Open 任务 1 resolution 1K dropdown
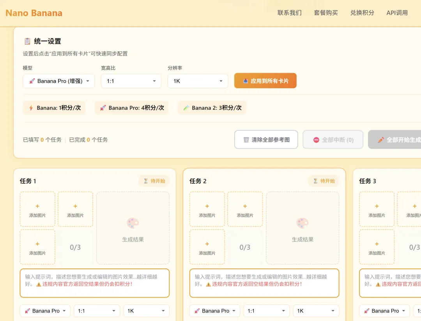Image resolution: width=421 pixels, height=321 pixels. pos(146,311)
